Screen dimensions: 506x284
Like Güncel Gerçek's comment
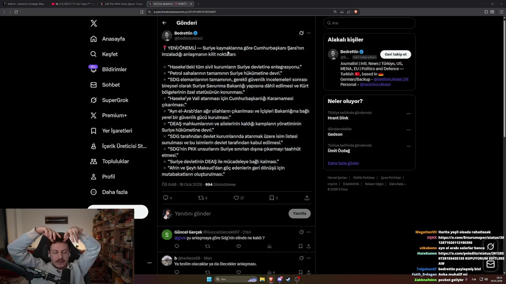[238, 246]
